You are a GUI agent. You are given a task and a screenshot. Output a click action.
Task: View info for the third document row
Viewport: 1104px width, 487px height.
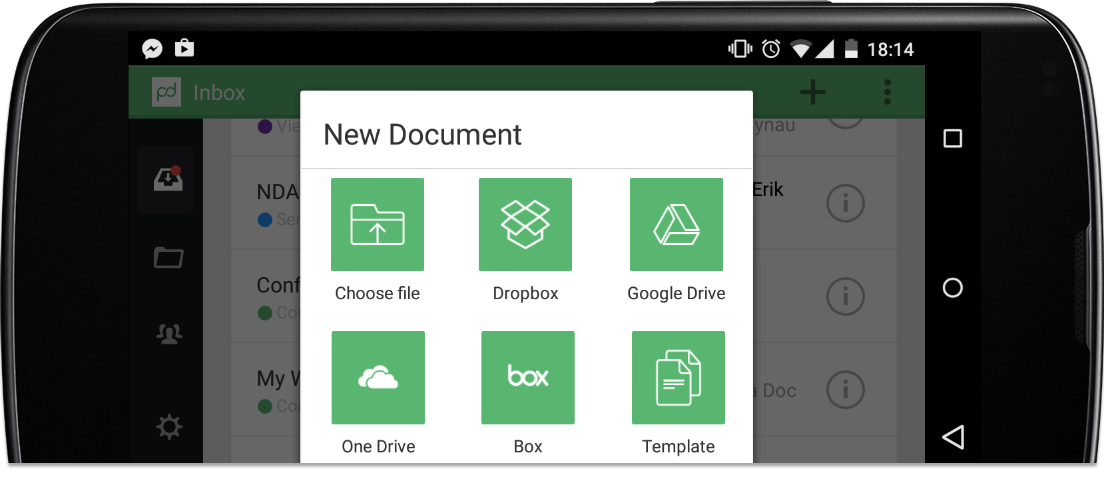(845, 296)
